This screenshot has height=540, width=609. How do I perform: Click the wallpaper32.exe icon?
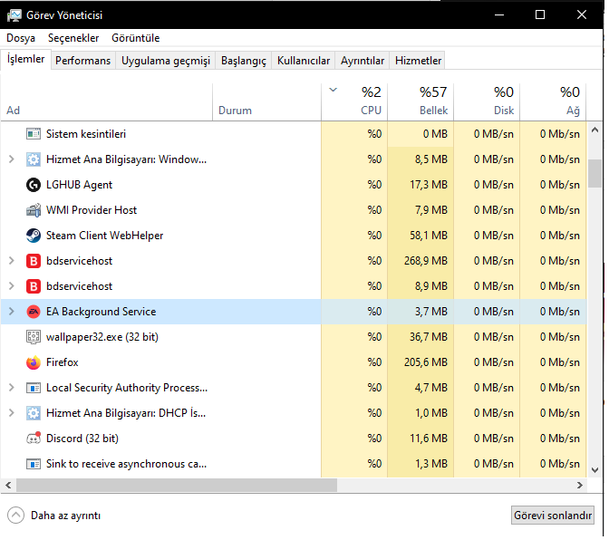(34, 337)
